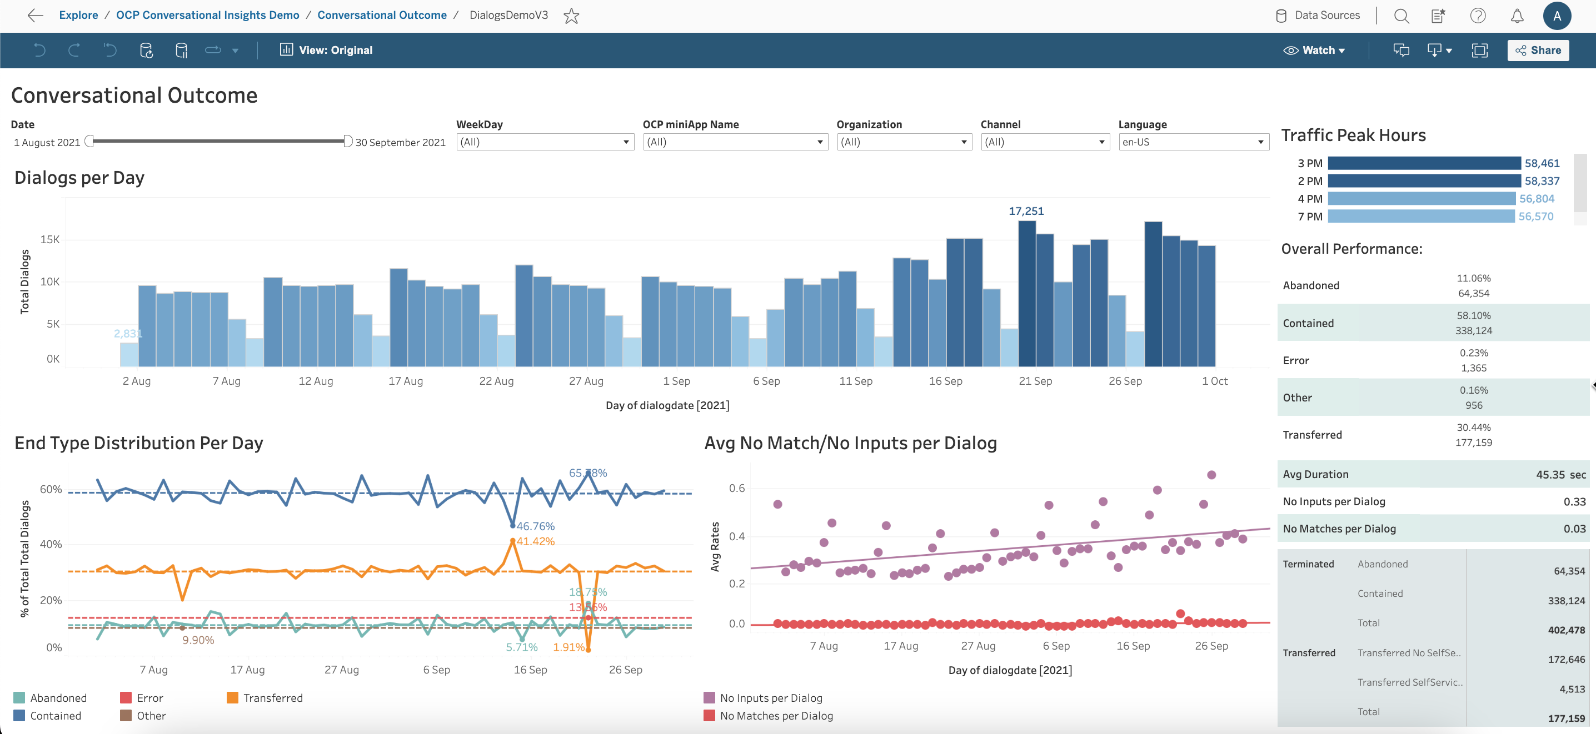The height and width of the screenshot is (734, 1596).
Task: Open notifications bell icon
Action: [1517, 16]
